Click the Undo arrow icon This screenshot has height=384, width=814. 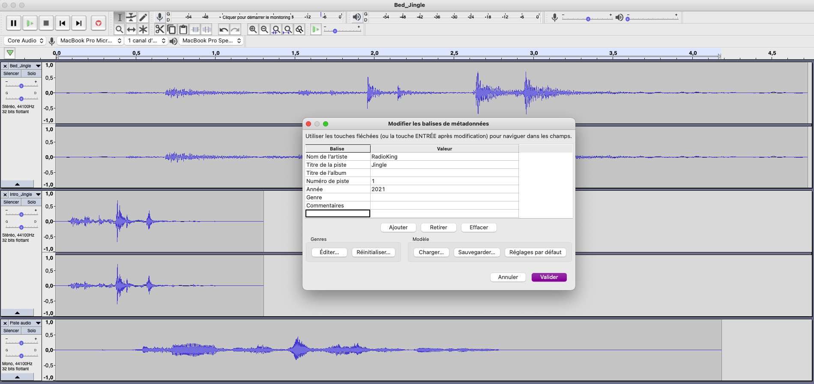(224, 29)
